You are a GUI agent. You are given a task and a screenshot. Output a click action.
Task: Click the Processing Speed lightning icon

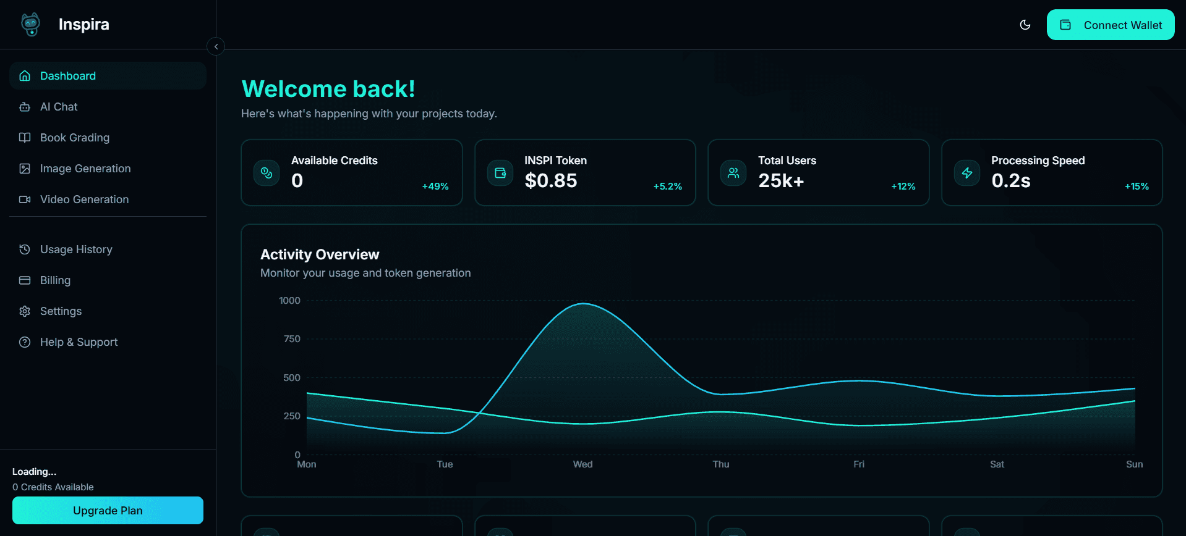967,173
